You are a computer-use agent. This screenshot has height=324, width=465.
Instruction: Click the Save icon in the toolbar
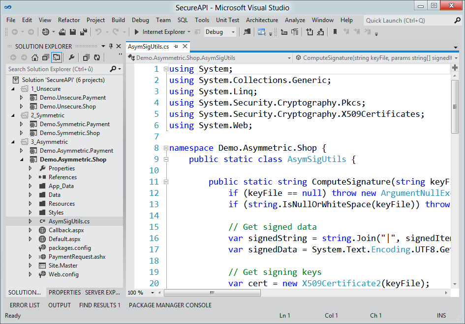pyautogui.click(x=73, y=32)
